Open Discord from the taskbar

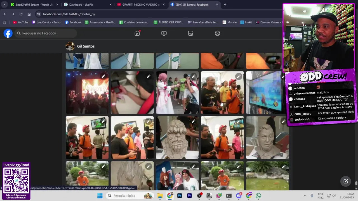click(239, 196)
